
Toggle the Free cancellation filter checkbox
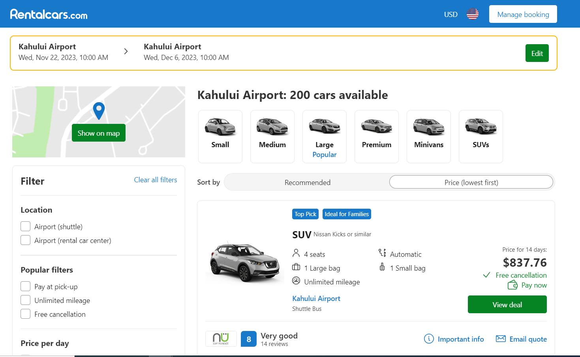click(25, 314)
